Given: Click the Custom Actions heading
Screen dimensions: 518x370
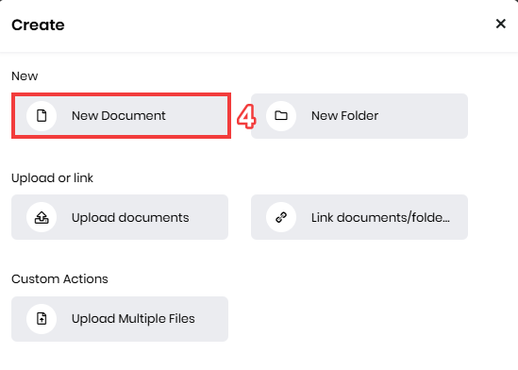Looking at the screenshot, I should click(x=59, y=279).
